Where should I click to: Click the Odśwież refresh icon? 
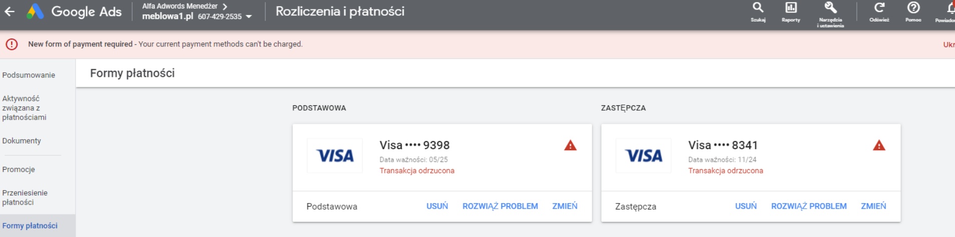tap(879, 8)
